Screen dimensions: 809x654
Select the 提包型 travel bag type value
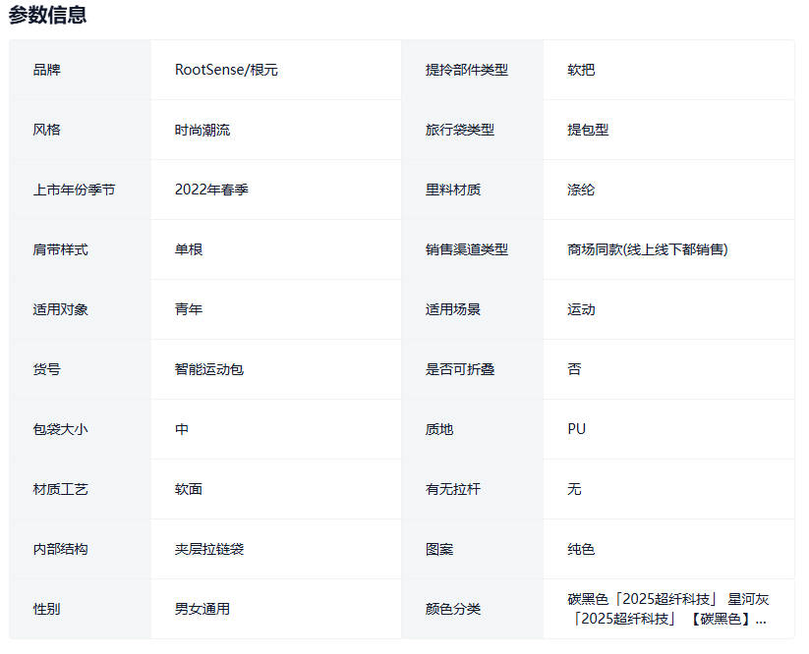(x=588, y=130)
